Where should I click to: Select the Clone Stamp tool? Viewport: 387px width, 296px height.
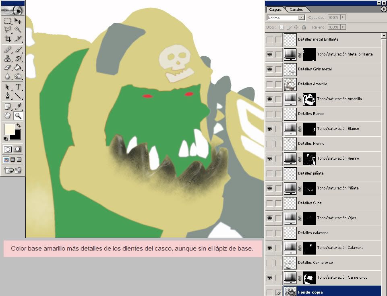pos(8,59)
